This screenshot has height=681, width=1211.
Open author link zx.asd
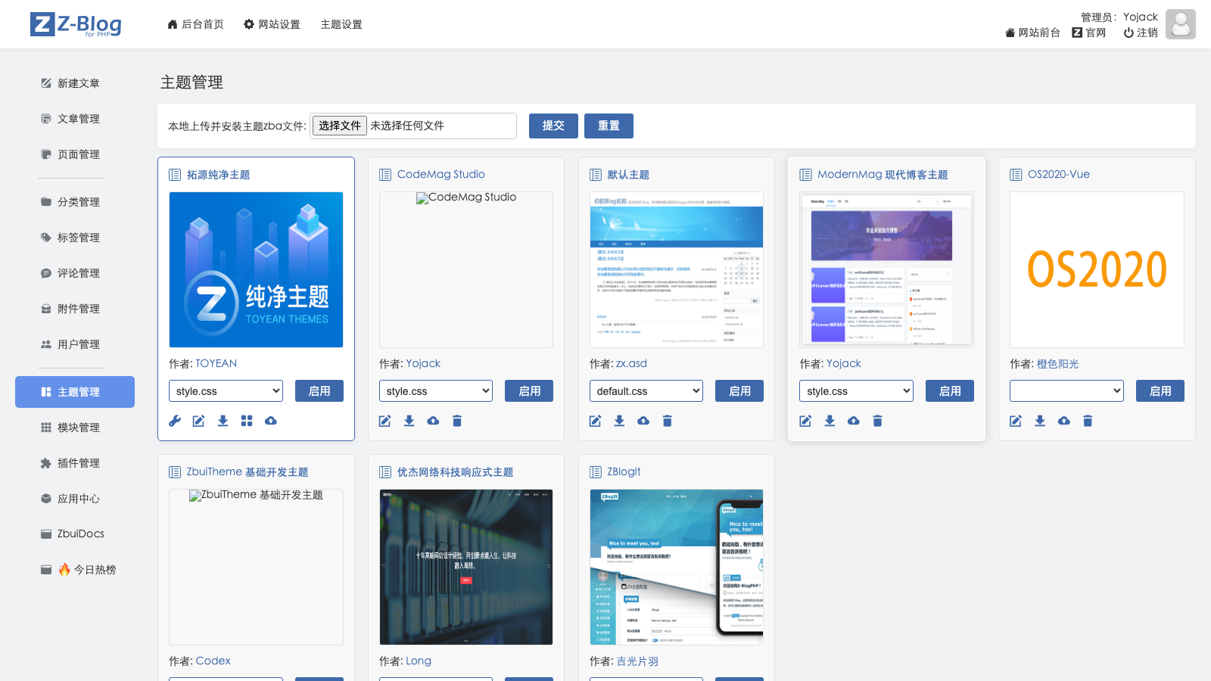[631, 363]
